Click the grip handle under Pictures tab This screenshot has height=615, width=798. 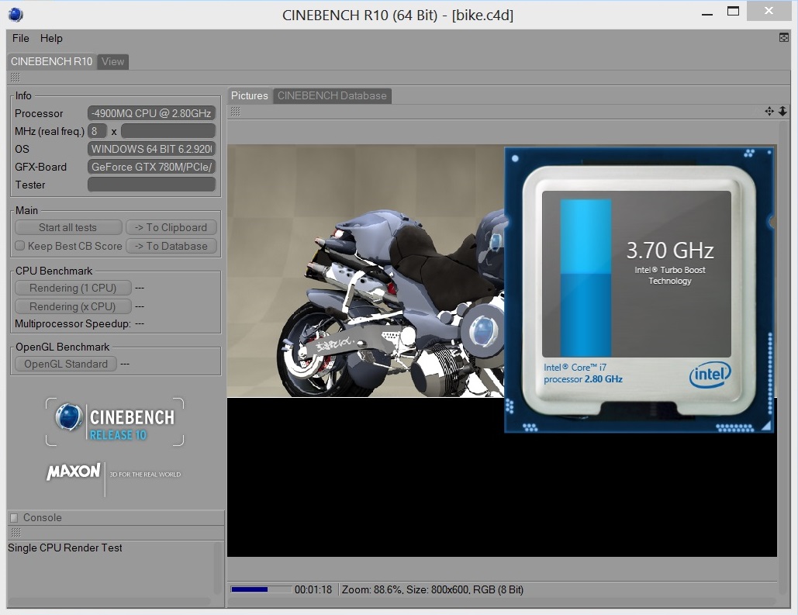pyautogui.click(x=235, y=112)
